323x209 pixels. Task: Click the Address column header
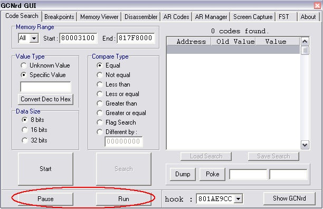pyautogui.click(x=189, y=41)
